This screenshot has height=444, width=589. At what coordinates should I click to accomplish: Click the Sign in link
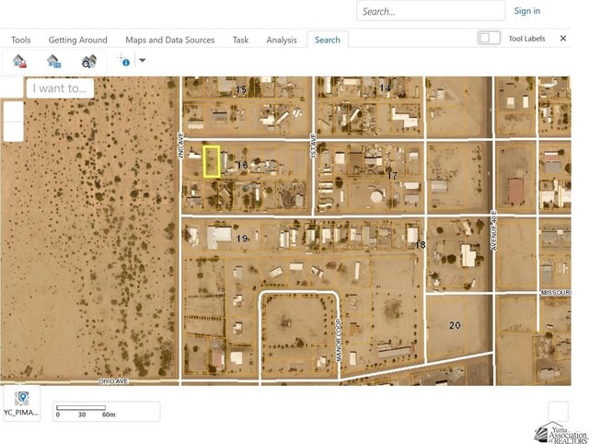coord(527,11)
